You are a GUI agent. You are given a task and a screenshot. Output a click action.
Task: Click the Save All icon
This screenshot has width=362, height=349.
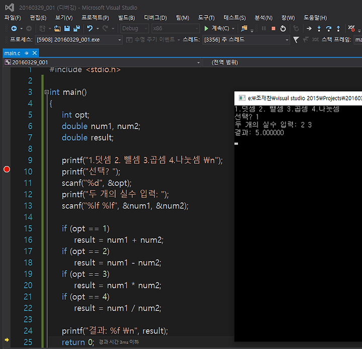tap(76, 28)
